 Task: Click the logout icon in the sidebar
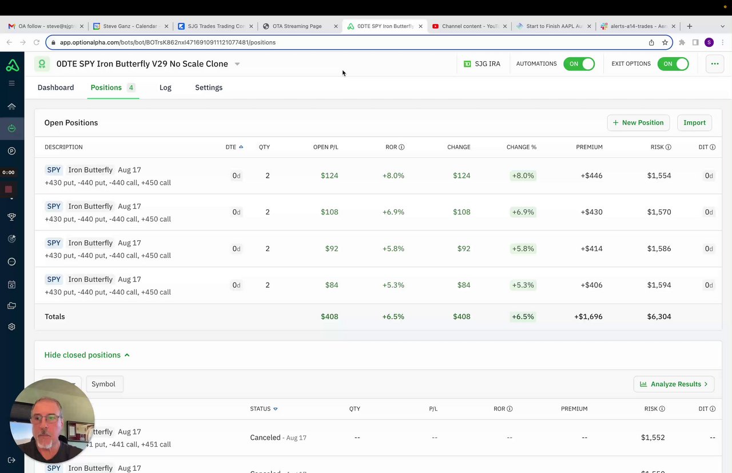(11, 460)
